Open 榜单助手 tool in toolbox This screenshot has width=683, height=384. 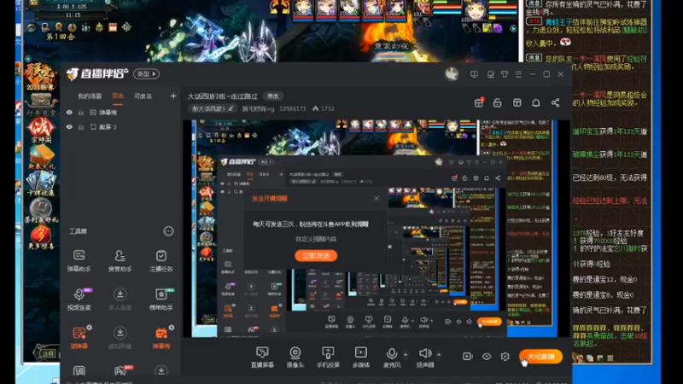coord(161,299)
